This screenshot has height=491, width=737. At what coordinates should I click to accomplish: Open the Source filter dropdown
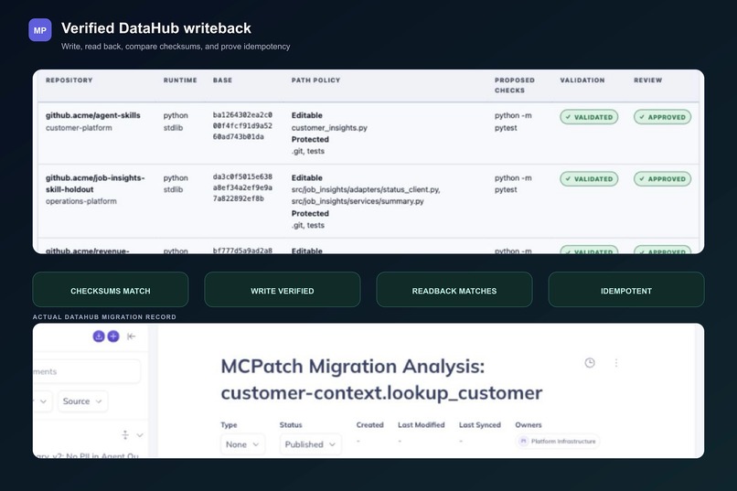point(82,401)
